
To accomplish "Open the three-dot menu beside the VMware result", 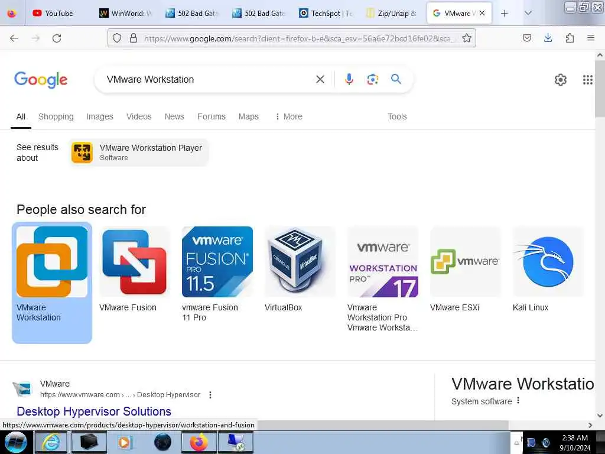I will [210, 395].
